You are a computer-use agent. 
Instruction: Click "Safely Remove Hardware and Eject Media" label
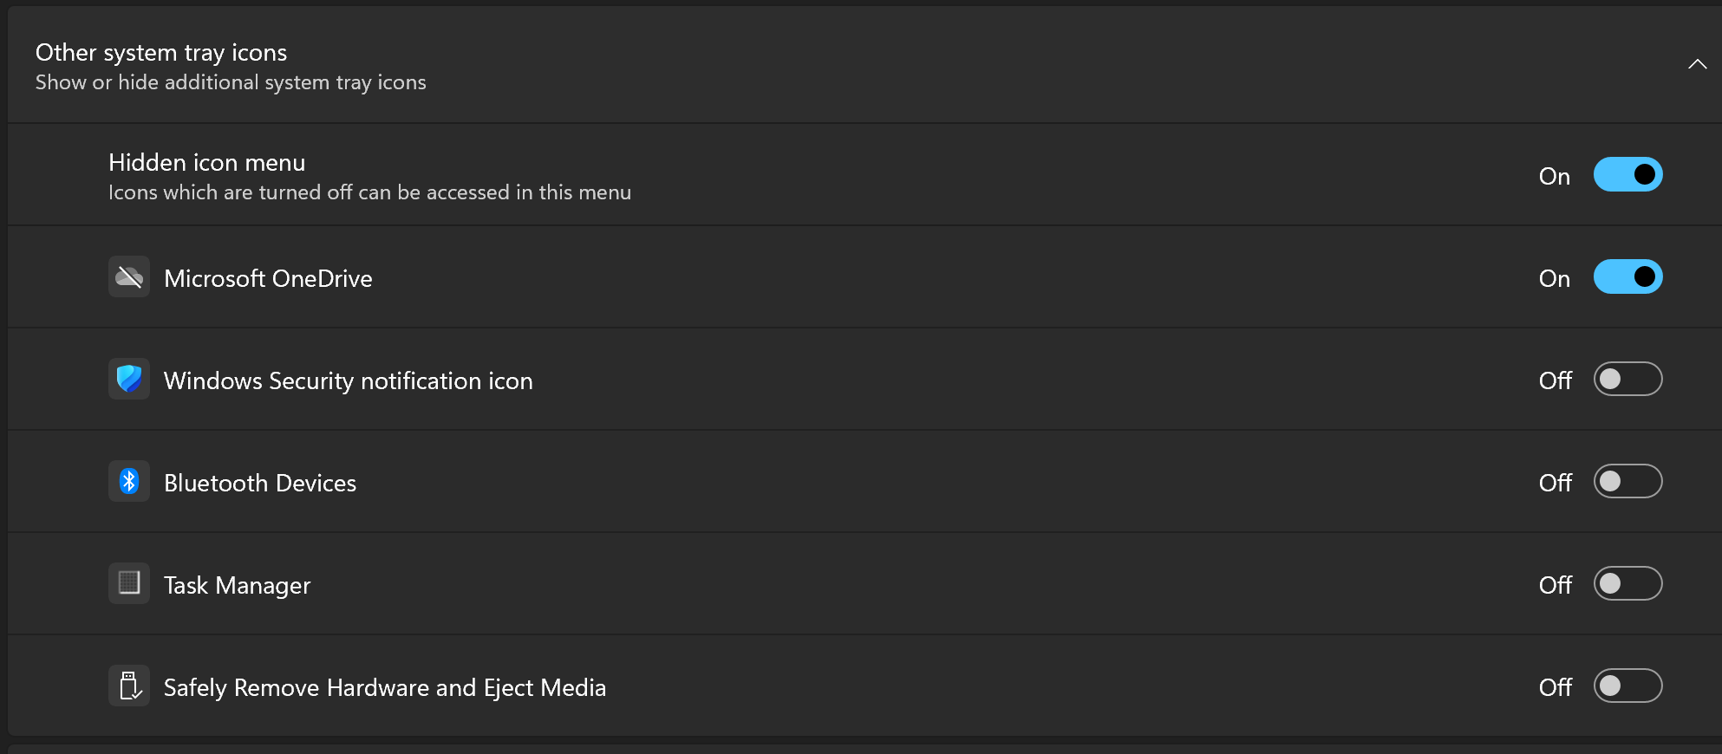coord(384,688)
